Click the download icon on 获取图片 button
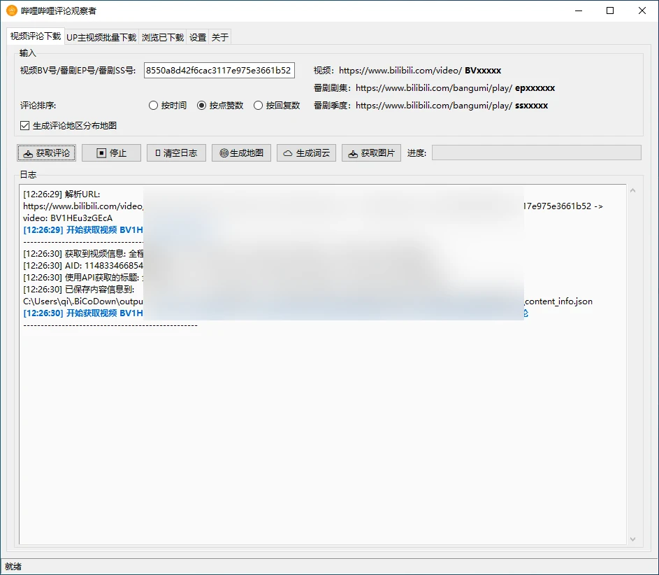The height and width of the screenshot is (575, 659). click(x=353, y=153)
